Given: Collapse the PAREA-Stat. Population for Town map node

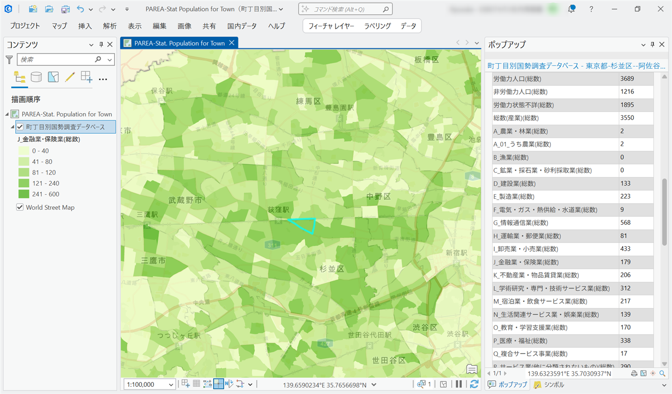Looking at the screenshot, I should [7, 114].
